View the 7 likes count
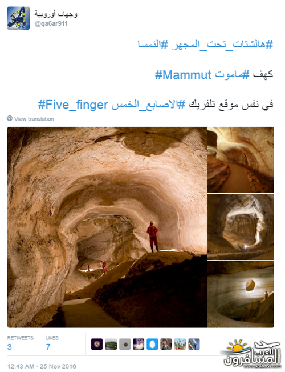 click(48, 347)
